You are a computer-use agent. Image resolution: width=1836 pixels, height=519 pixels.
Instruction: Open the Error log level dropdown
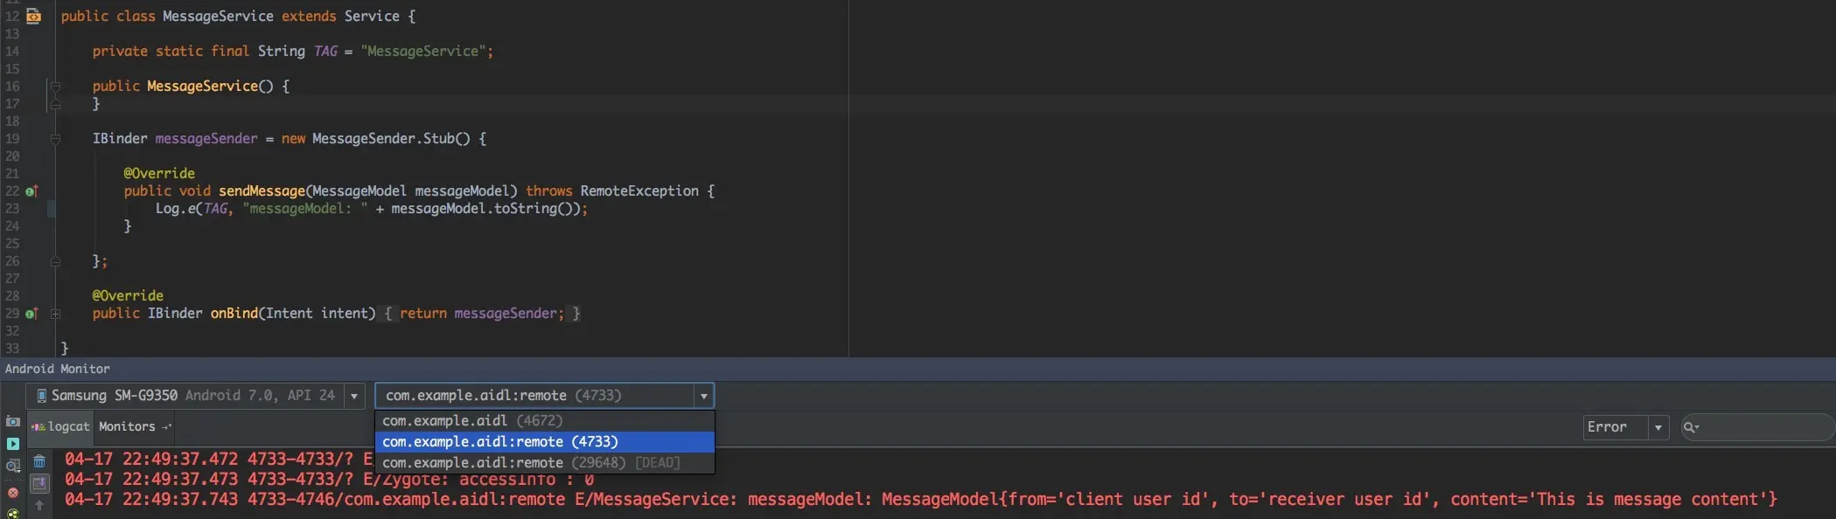coord(1626,427)
